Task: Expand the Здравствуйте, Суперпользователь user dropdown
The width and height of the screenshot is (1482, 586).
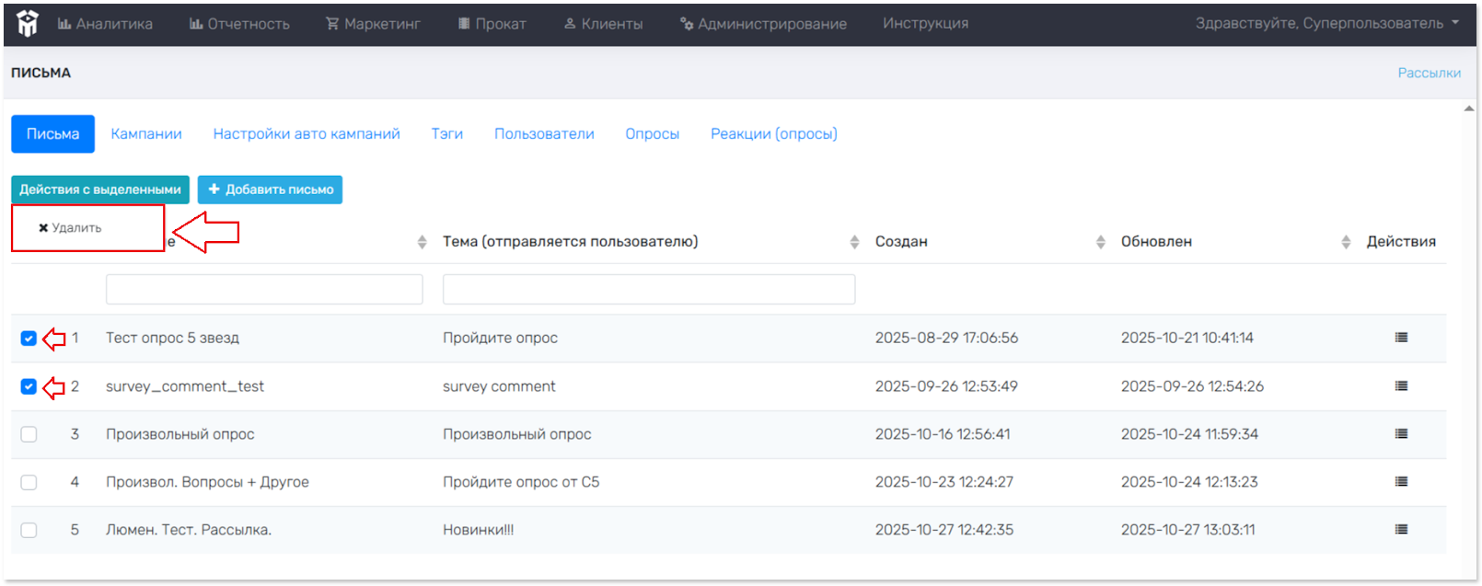Action: point(1326,23)
